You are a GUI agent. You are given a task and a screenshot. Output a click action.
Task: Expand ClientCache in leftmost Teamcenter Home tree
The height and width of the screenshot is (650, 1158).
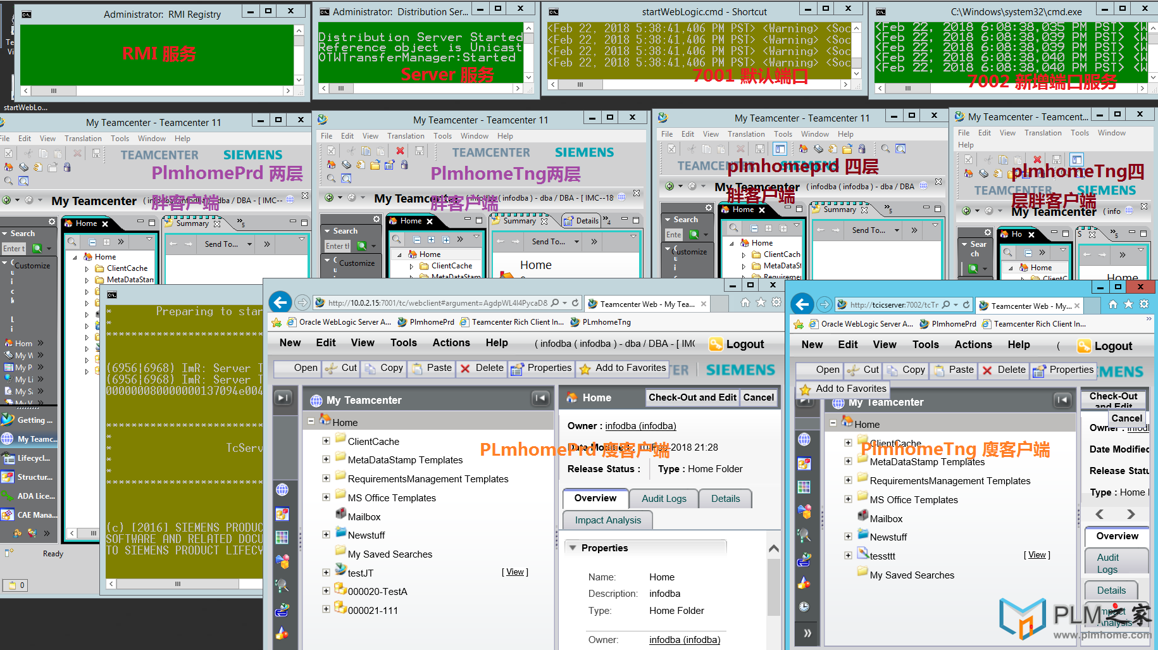pos(87,268)
